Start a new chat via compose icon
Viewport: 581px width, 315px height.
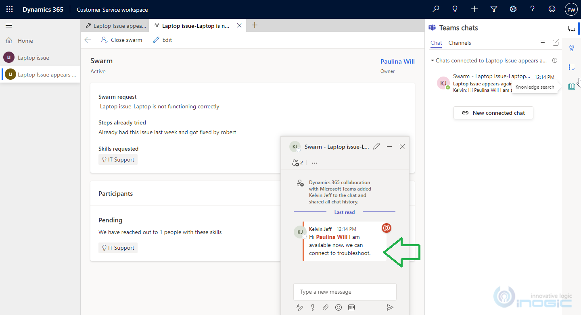556,43
